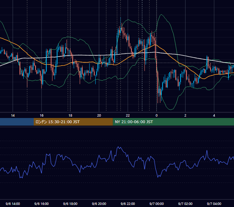The image size is (234, 207).
Task: Click the hour label 16 on price chart axis
Action: pyautogui.click(x=42, y=116)
